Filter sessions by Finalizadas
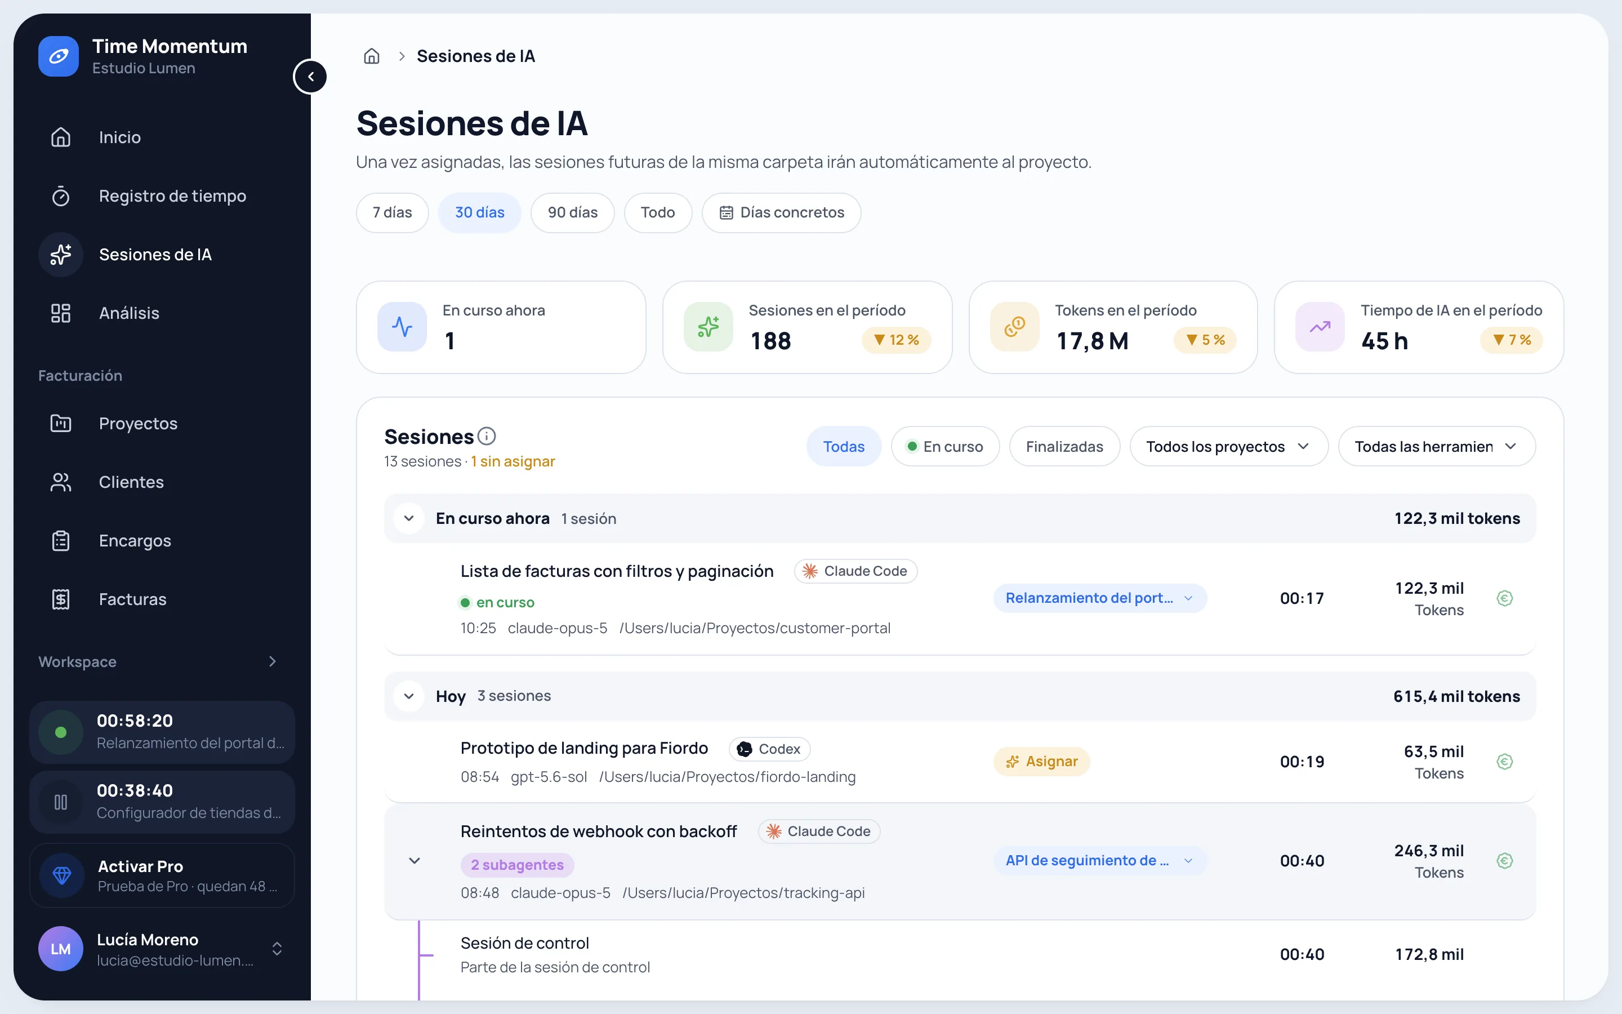1622x1014 pixels. tap(1064, 447)
